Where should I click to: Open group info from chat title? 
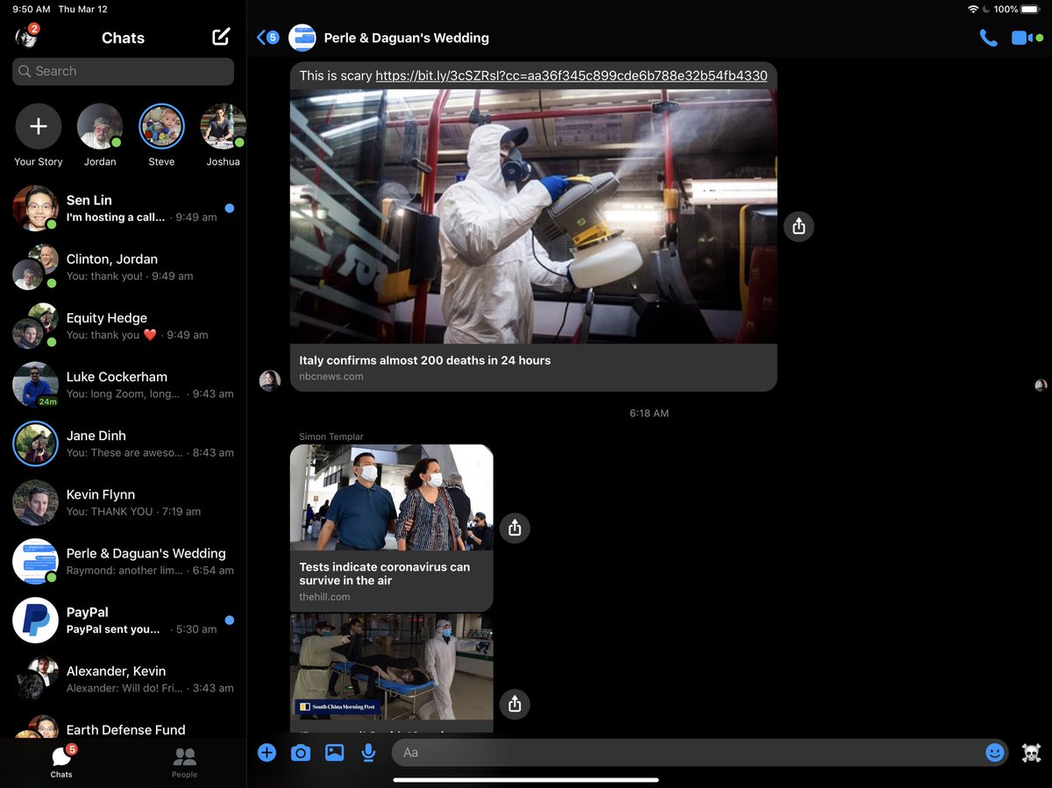pyautogui.click(x=407, y=38)
